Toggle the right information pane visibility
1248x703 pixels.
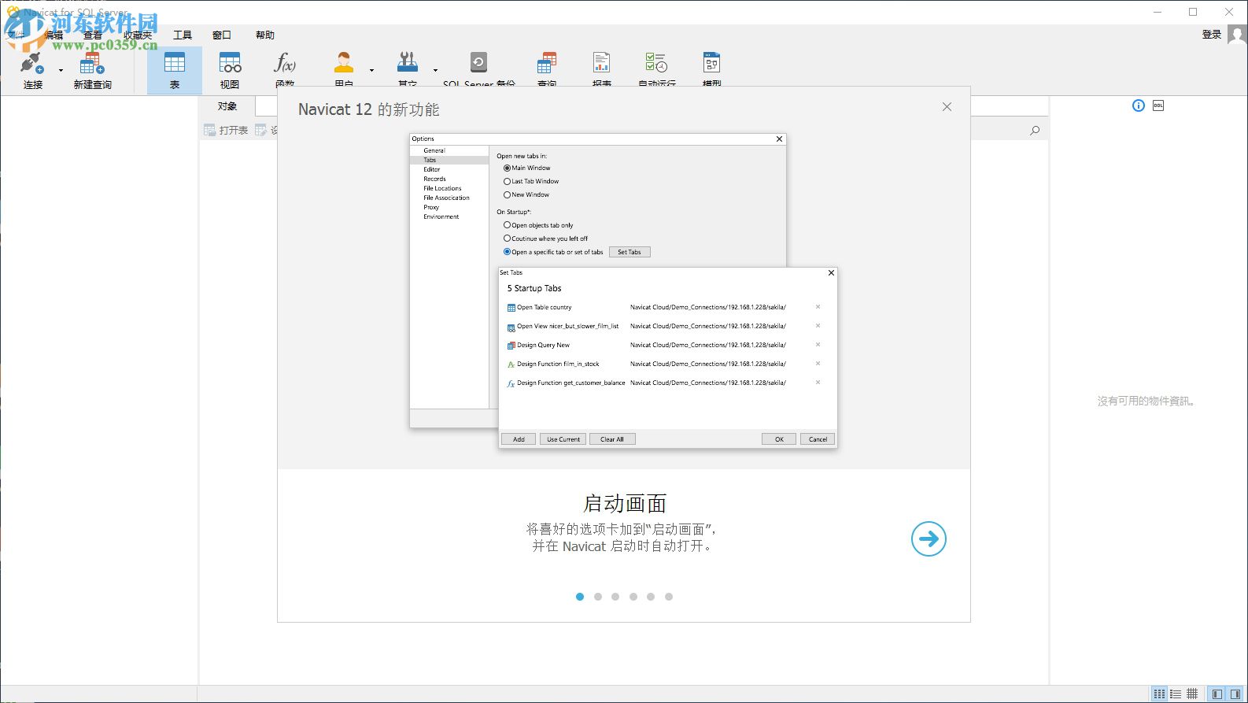click(x=1235, y=694)
